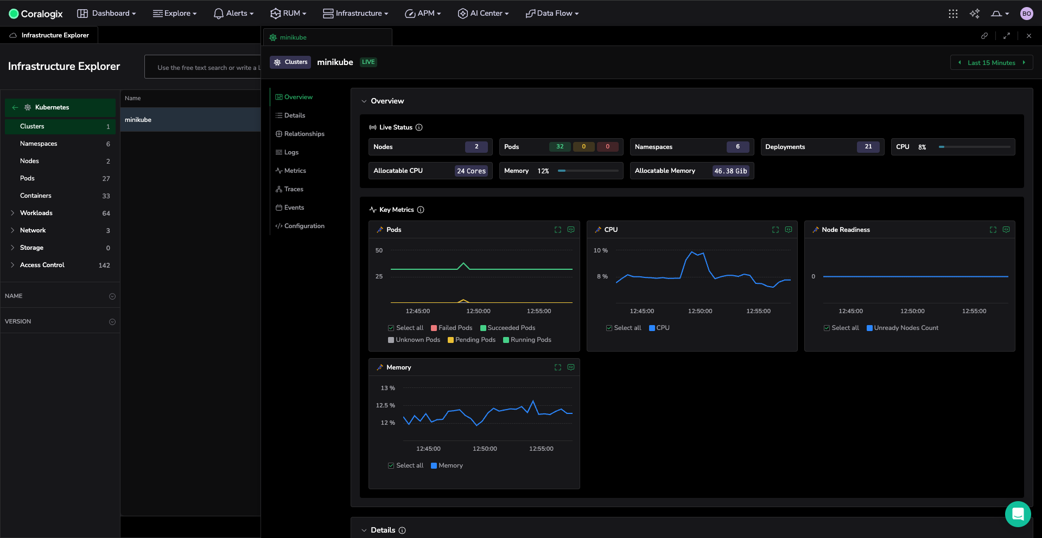1042x538 pixels.
Task: Toggle Pending Pods legend series
Action: pyautogui.click(x=472, y=340)
